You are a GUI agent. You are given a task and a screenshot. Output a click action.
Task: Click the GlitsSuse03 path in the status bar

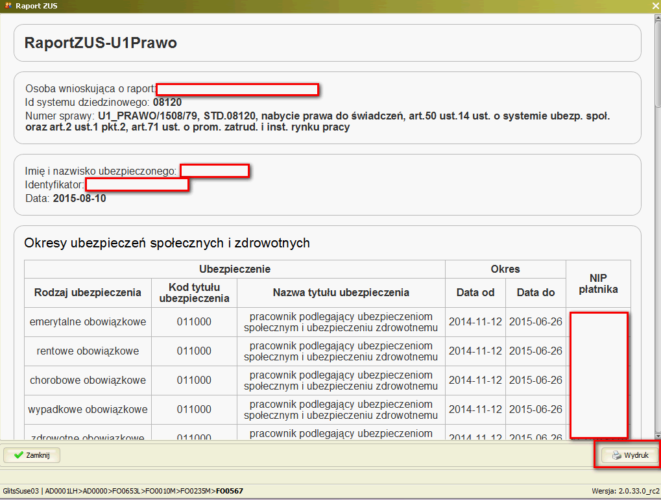(x=123, y=491)
